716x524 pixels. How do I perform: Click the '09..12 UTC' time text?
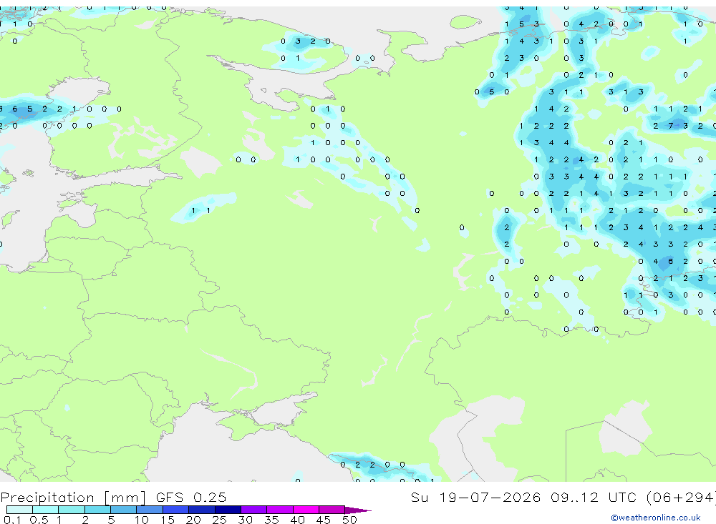[593, 497]
